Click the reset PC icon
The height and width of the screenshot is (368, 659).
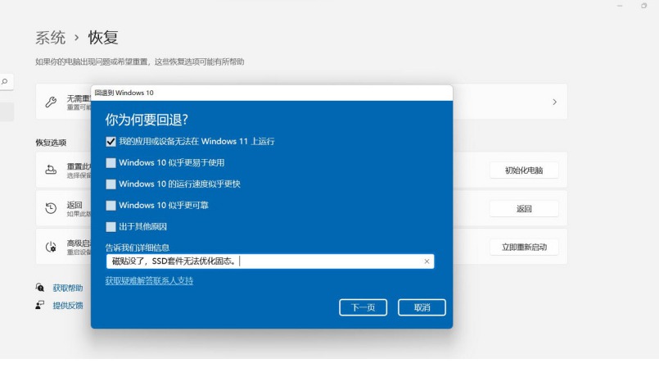point(51,170)
